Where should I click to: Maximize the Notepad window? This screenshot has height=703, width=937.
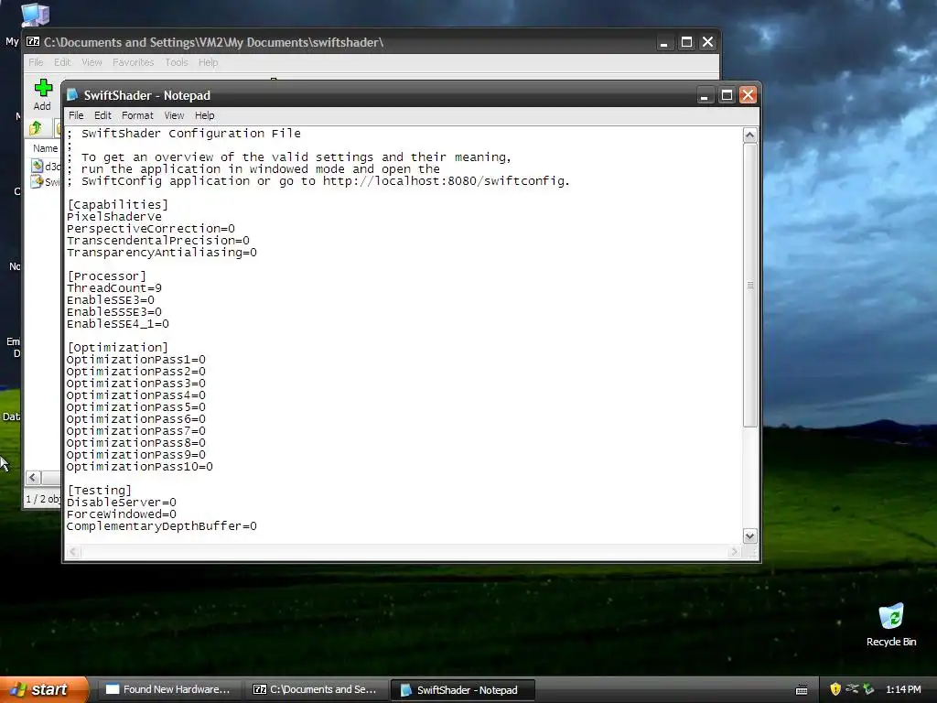[727, 95]
